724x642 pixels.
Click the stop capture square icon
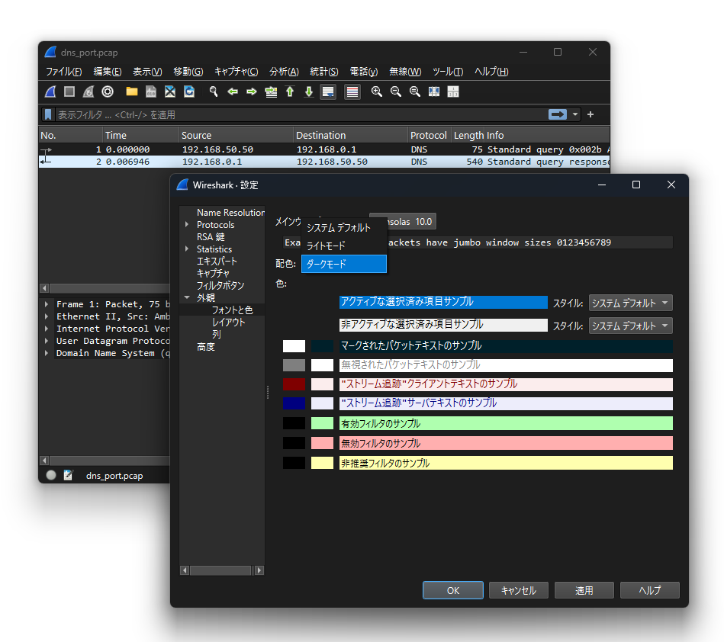69,91
